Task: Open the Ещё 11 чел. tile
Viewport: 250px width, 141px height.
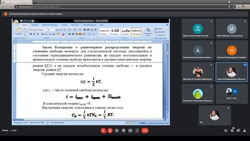Action: click(232, 94)
